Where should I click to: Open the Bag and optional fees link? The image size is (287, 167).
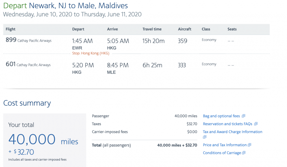(222, 116)
